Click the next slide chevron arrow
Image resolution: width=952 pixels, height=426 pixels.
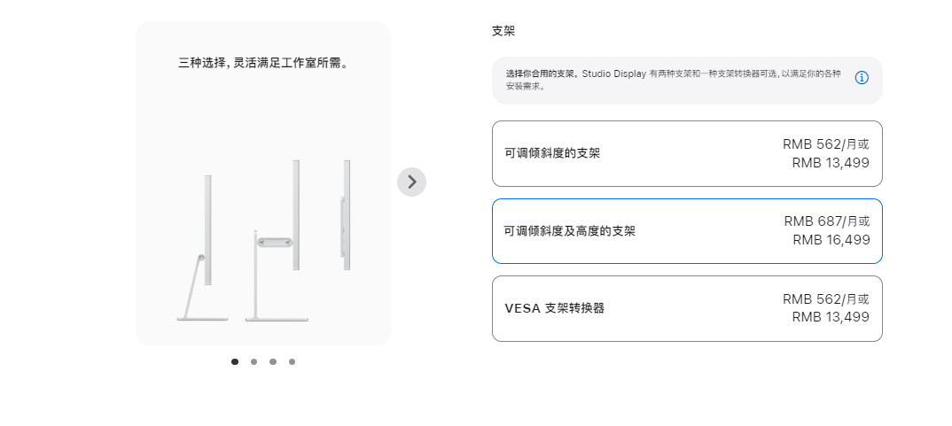click(411, 182)
